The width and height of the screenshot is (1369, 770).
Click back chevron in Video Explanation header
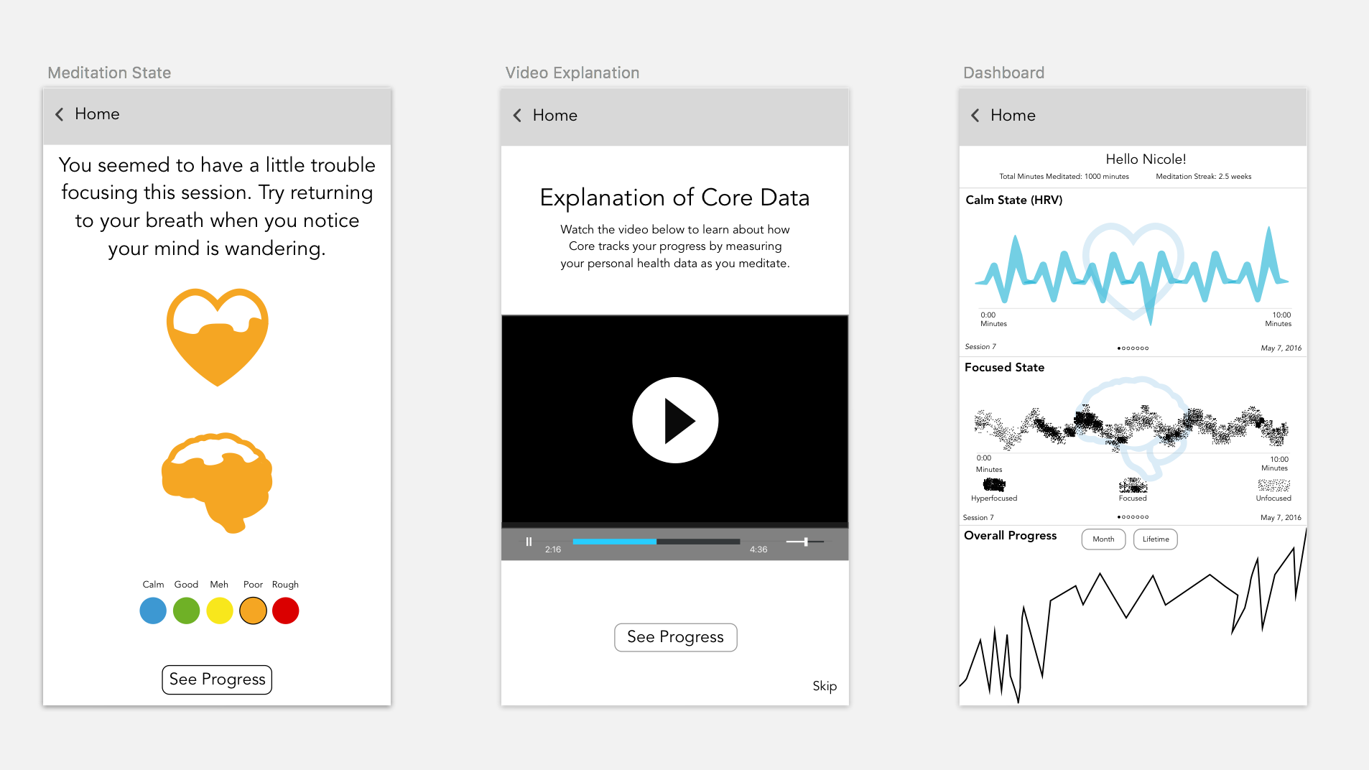click(x=517, y=116)
